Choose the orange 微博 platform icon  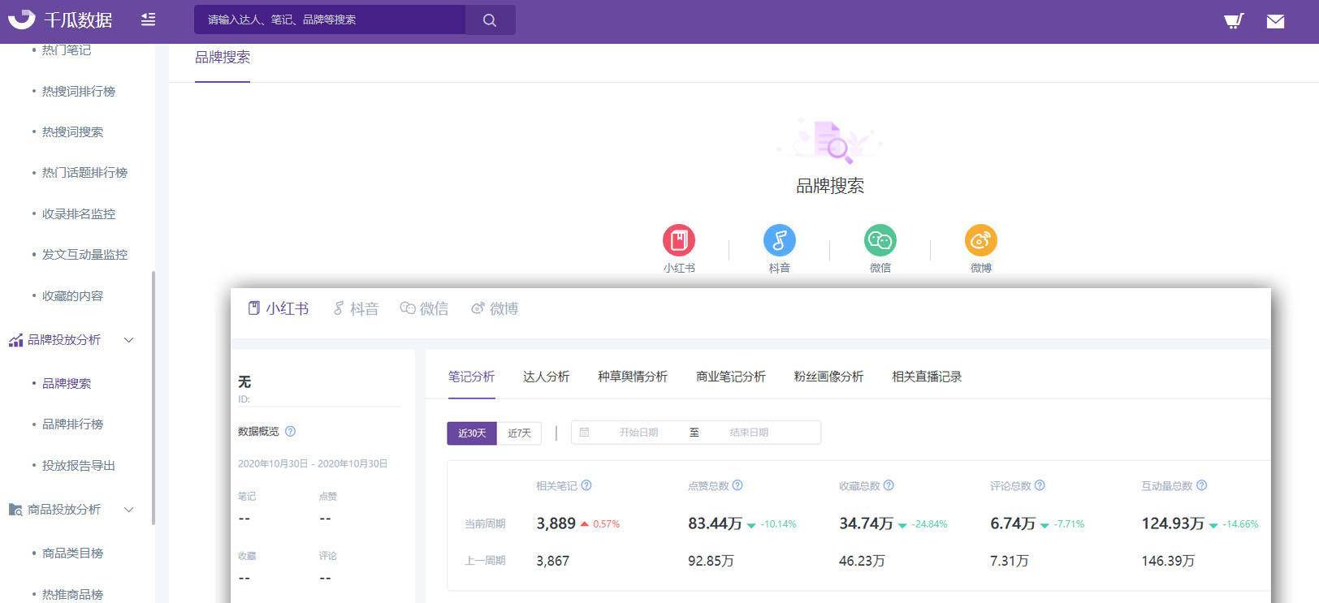980,241
